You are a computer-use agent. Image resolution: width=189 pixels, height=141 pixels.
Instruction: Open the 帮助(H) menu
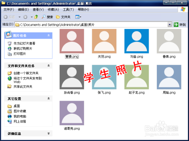(83, 9)
